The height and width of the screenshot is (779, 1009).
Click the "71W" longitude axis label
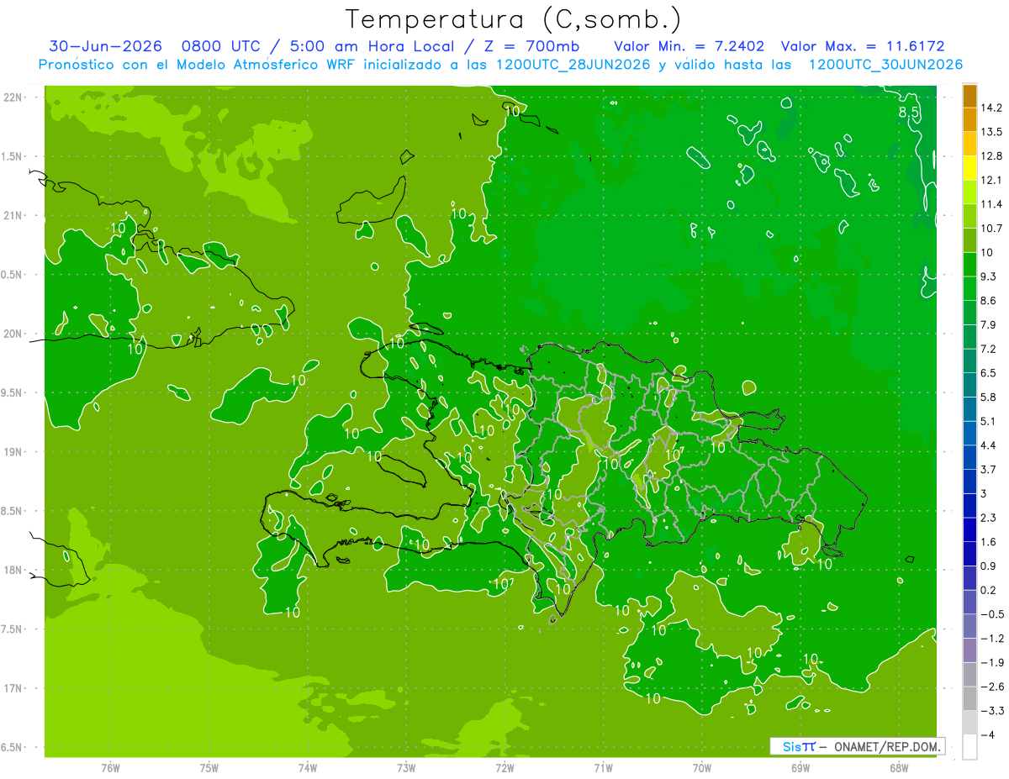[603, 768]
